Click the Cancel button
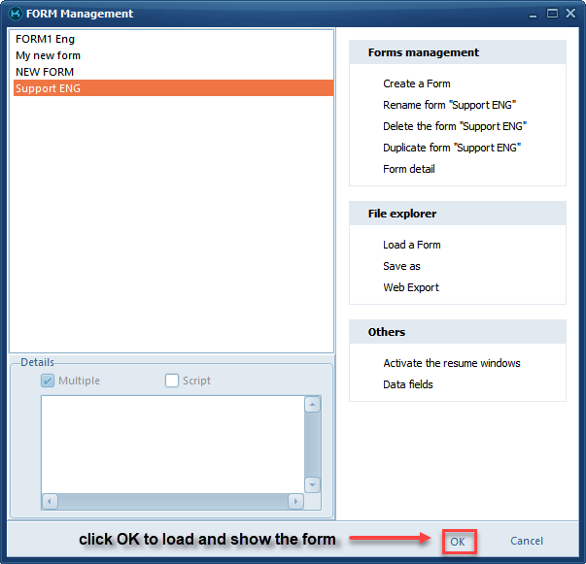Viewport: 586px width, 564px height. coord(527,541)
